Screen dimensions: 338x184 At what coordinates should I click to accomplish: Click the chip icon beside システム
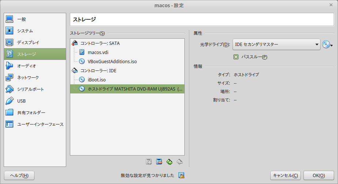point(10,31)
